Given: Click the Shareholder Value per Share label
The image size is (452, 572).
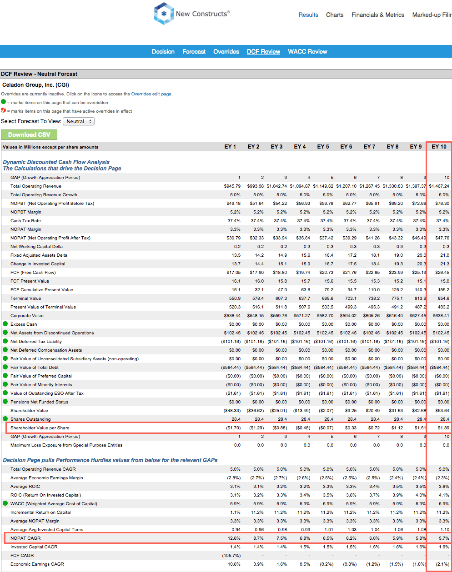Looking at the screenshot, I should pyautogui.click(x=40, y=428).
